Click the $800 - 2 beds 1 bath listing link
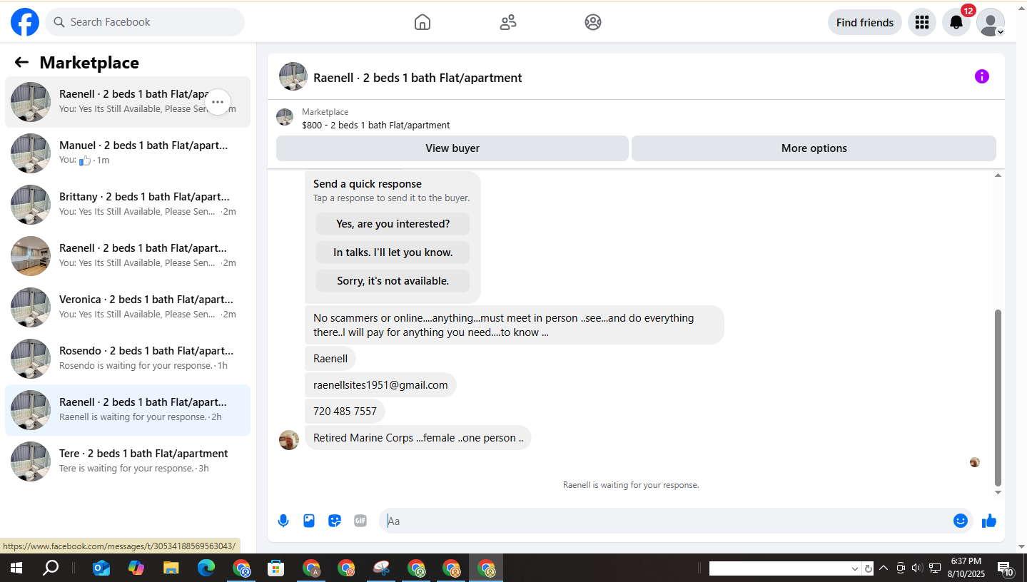1027x582 pixels. point(375,125)
